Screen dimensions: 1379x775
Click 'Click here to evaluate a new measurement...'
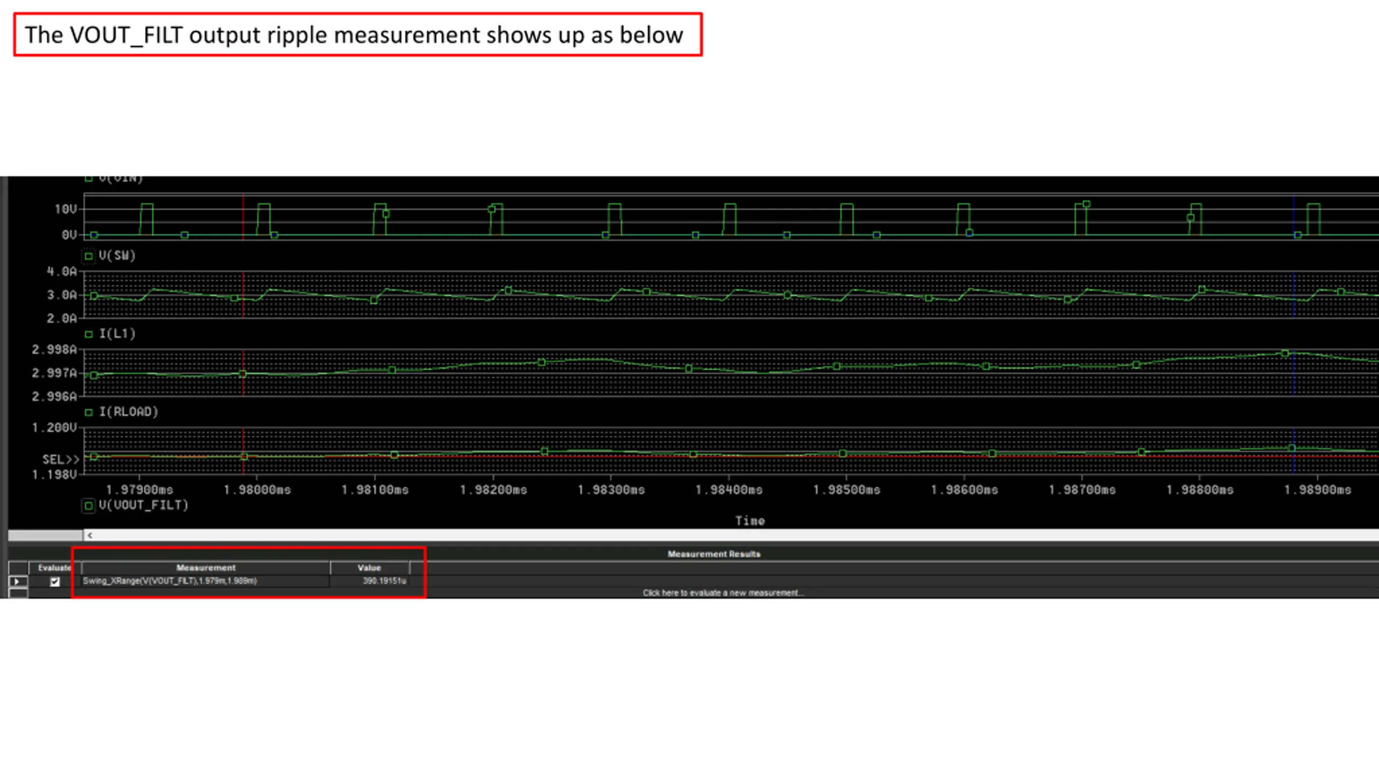click(x=723, y=593)
